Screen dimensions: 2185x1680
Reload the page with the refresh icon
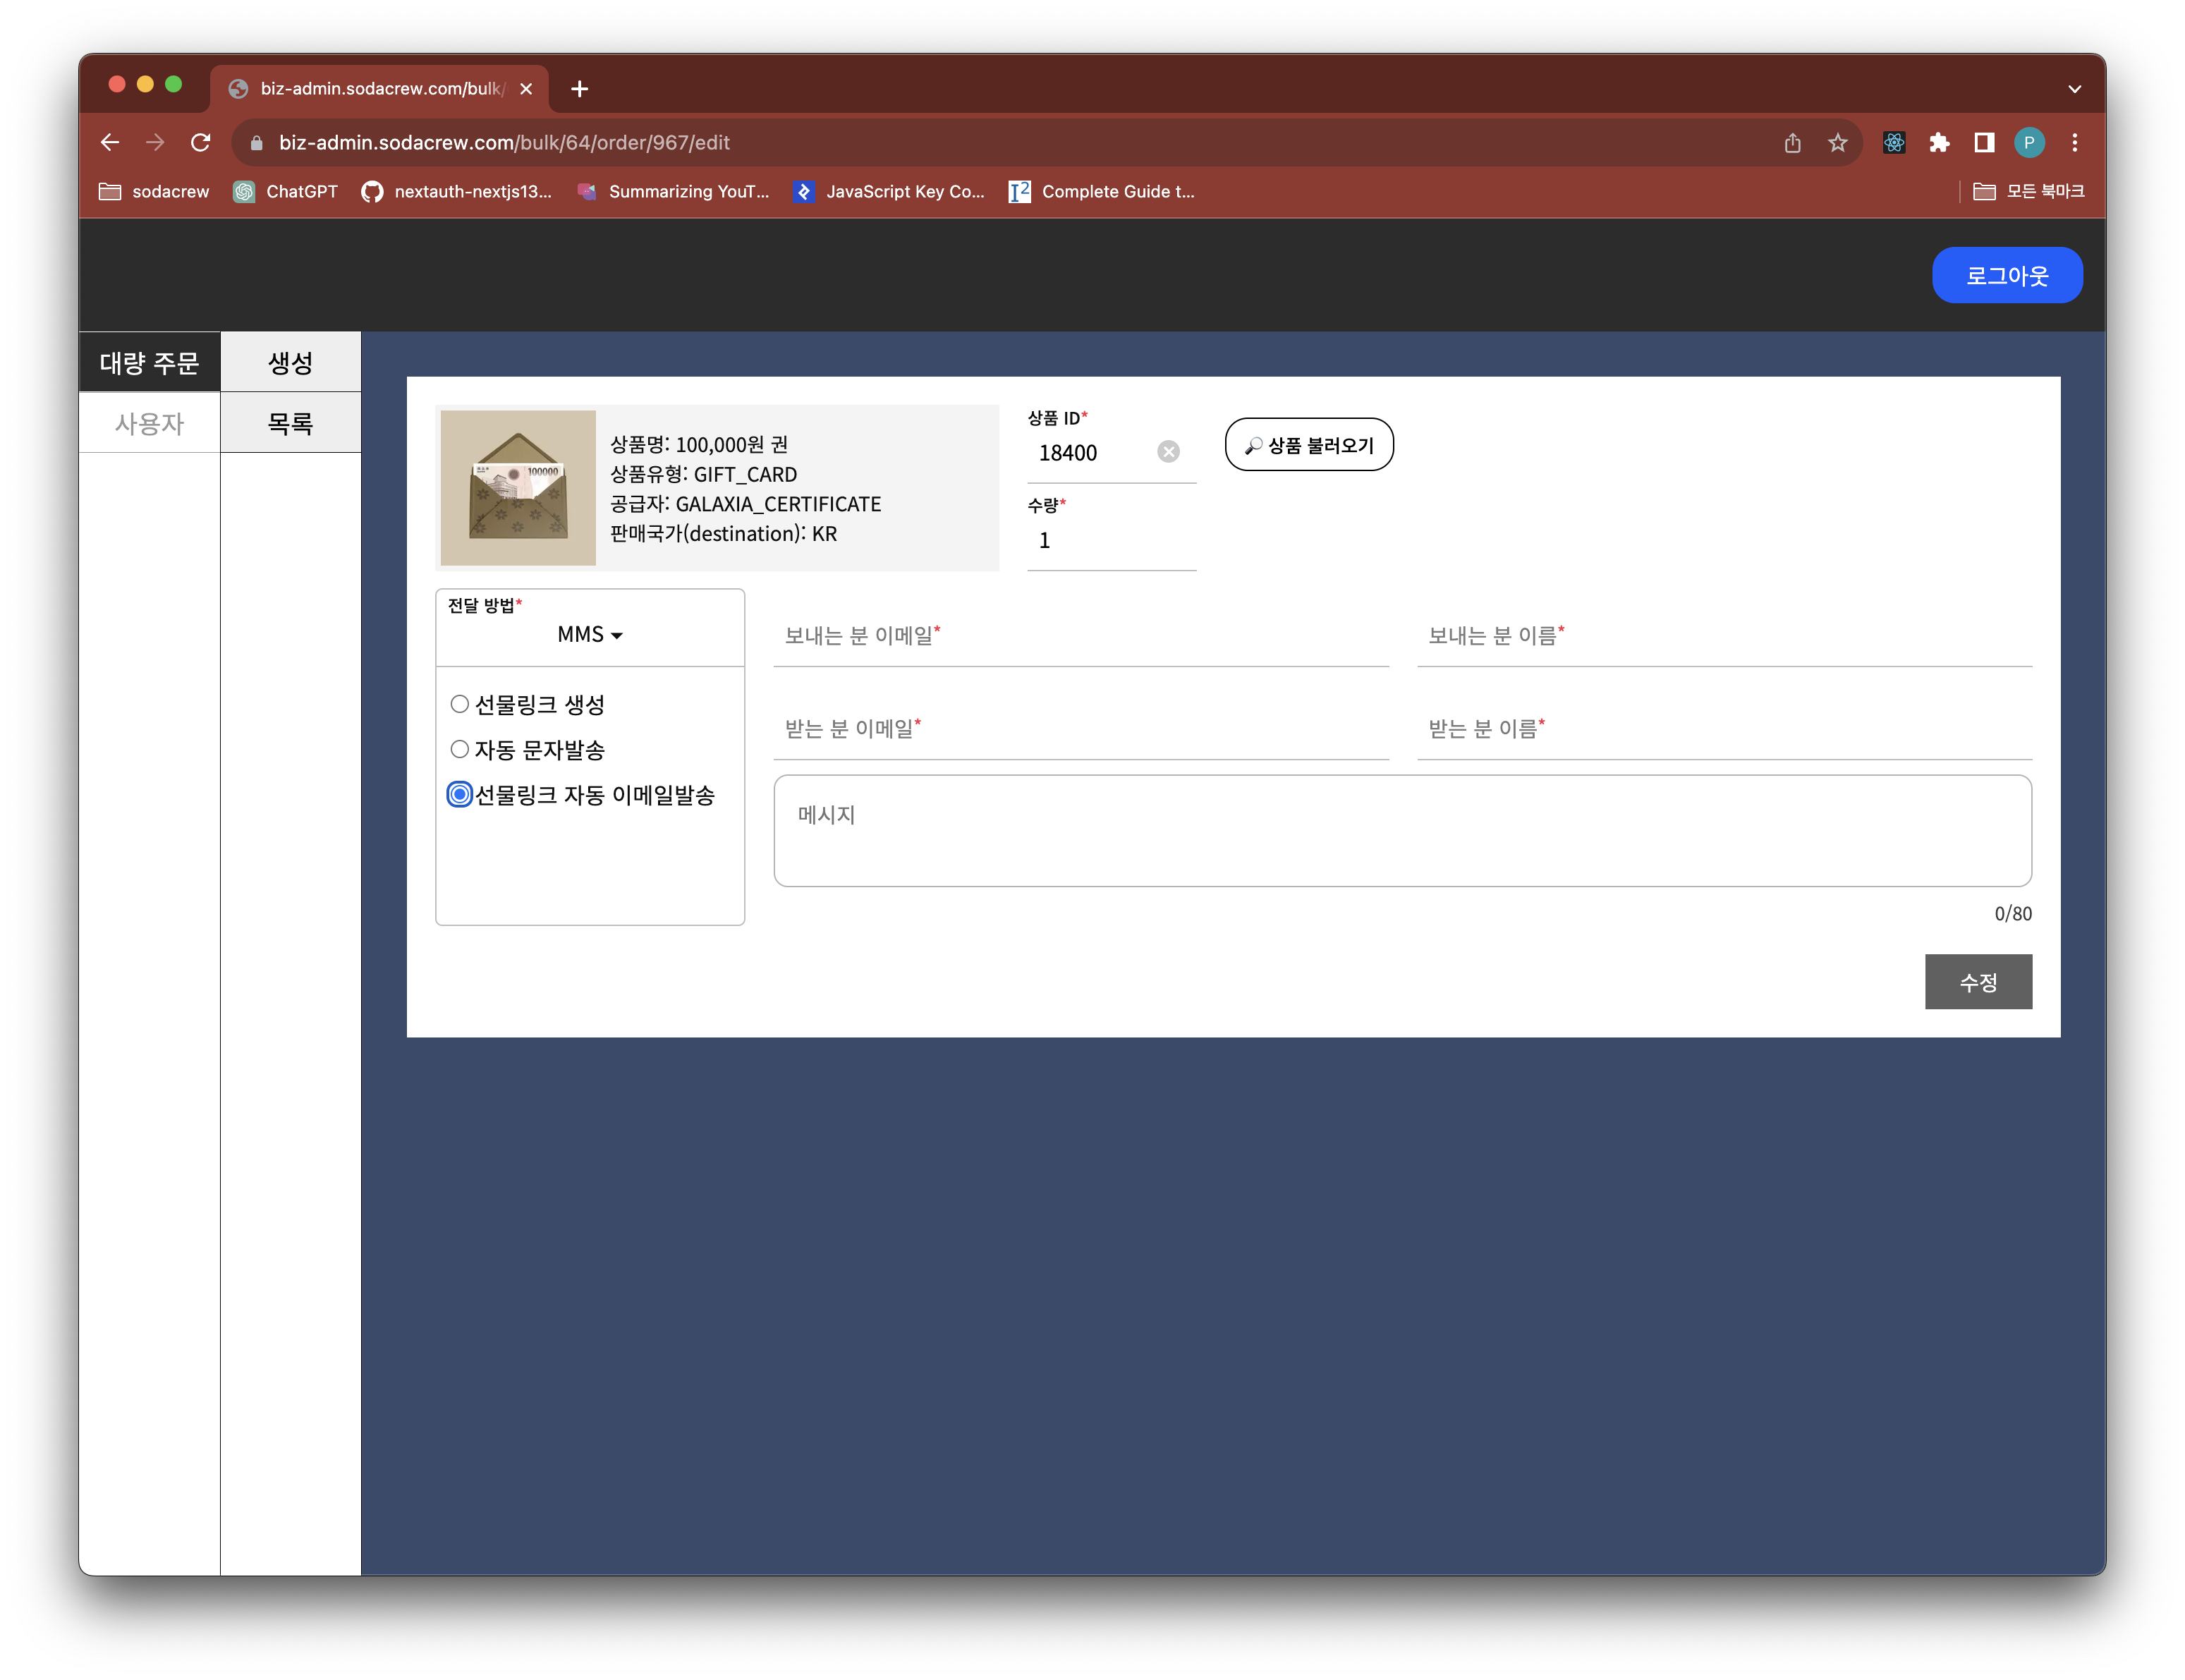coord(201,143)
